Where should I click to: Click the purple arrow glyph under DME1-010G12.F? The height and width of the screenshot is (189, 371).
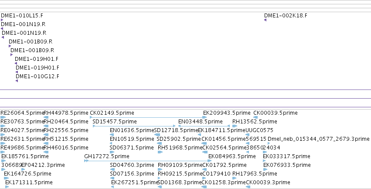[x=17, y=81]
